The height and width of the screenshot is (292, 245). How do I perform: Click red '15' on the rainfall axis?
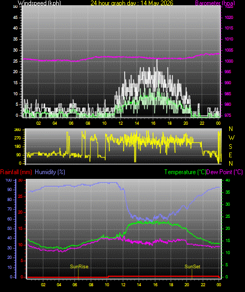pos(21,228)
